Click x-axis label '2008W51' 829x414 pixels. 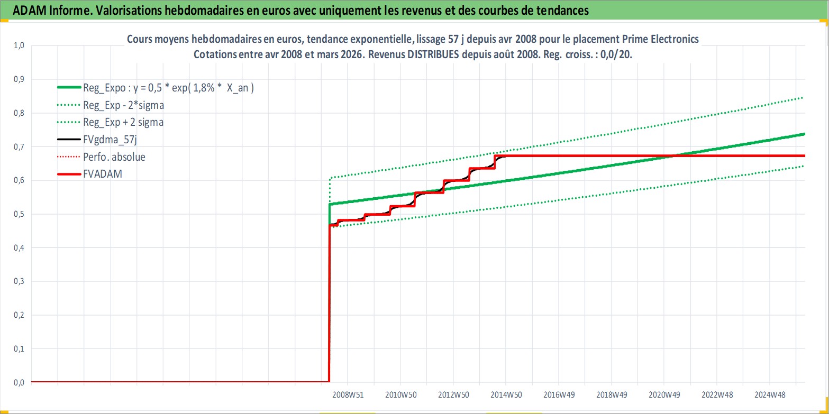348,394
